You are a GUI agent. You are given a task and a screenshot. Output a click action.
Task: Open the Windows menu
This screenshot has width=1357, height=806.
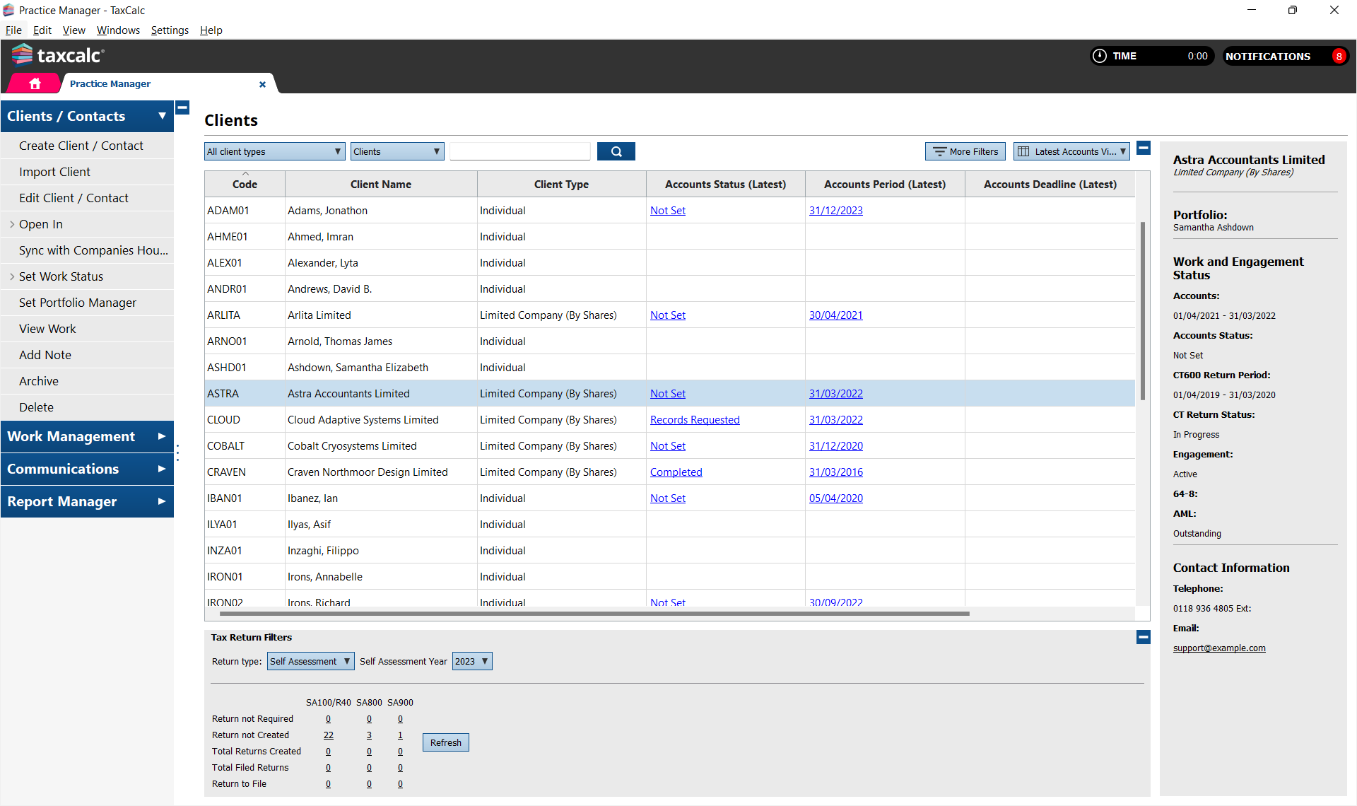click(x=118, y=30)
